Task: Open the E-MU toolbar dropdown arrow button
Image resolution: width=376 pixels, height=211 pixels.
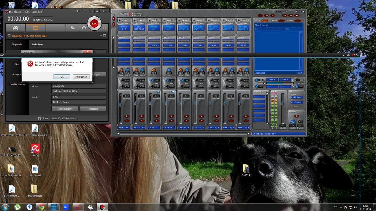Action: point(297,15)
